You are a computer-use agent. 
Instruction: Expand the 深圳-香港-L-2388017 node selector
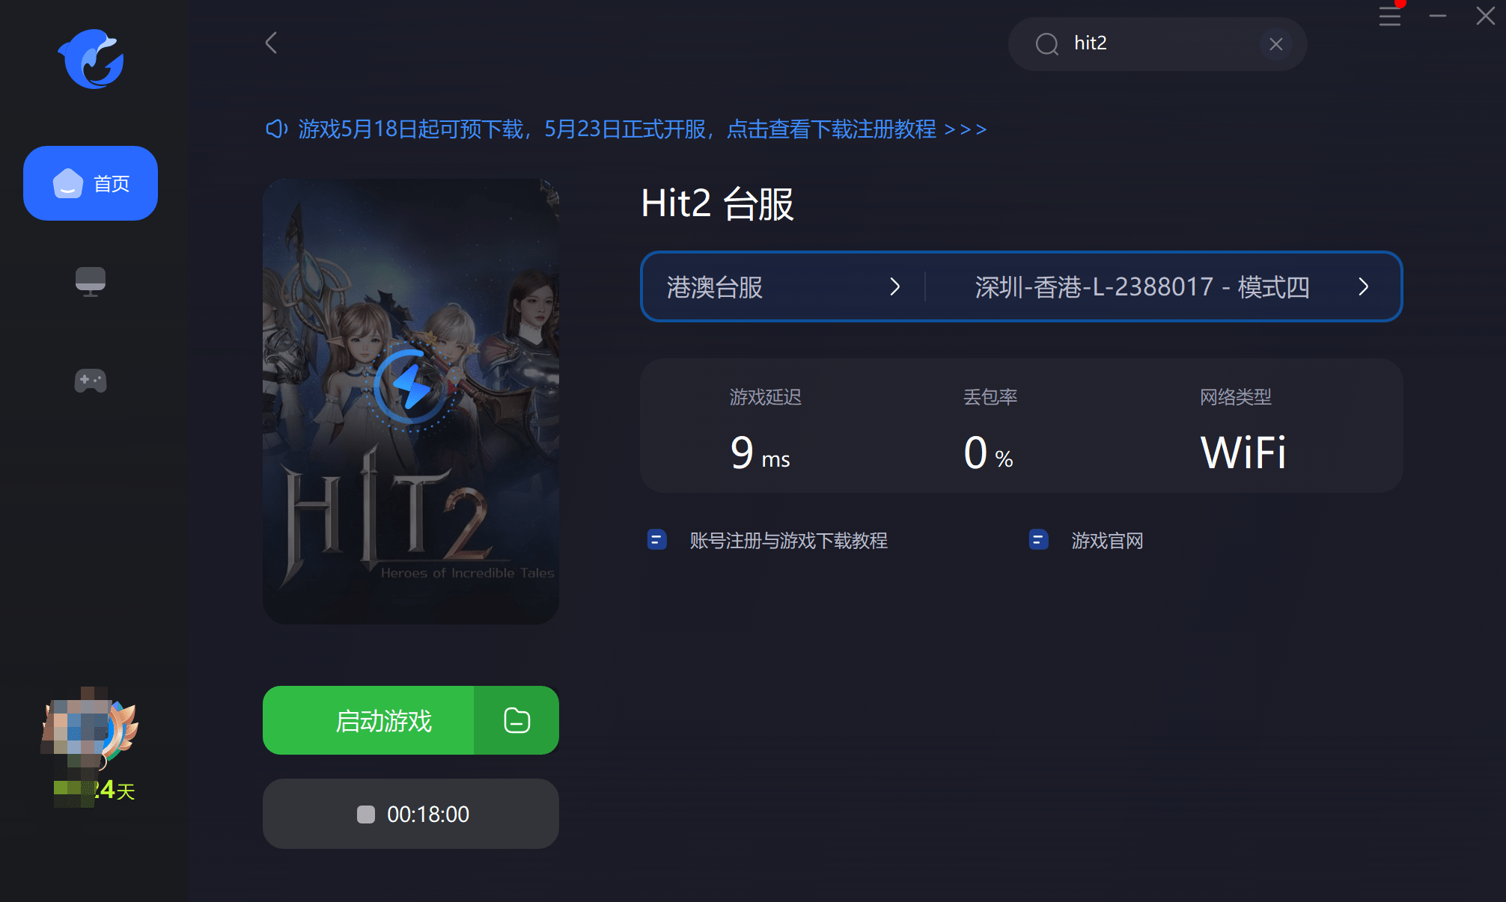pos(1163,287)
